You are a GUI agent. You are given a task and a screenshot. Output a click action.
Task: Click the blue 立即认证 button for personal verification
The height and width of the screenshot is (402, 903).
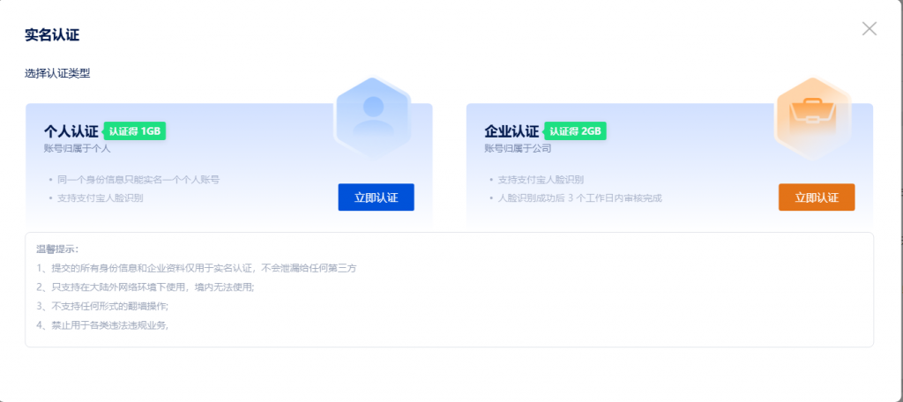(376, 197)
